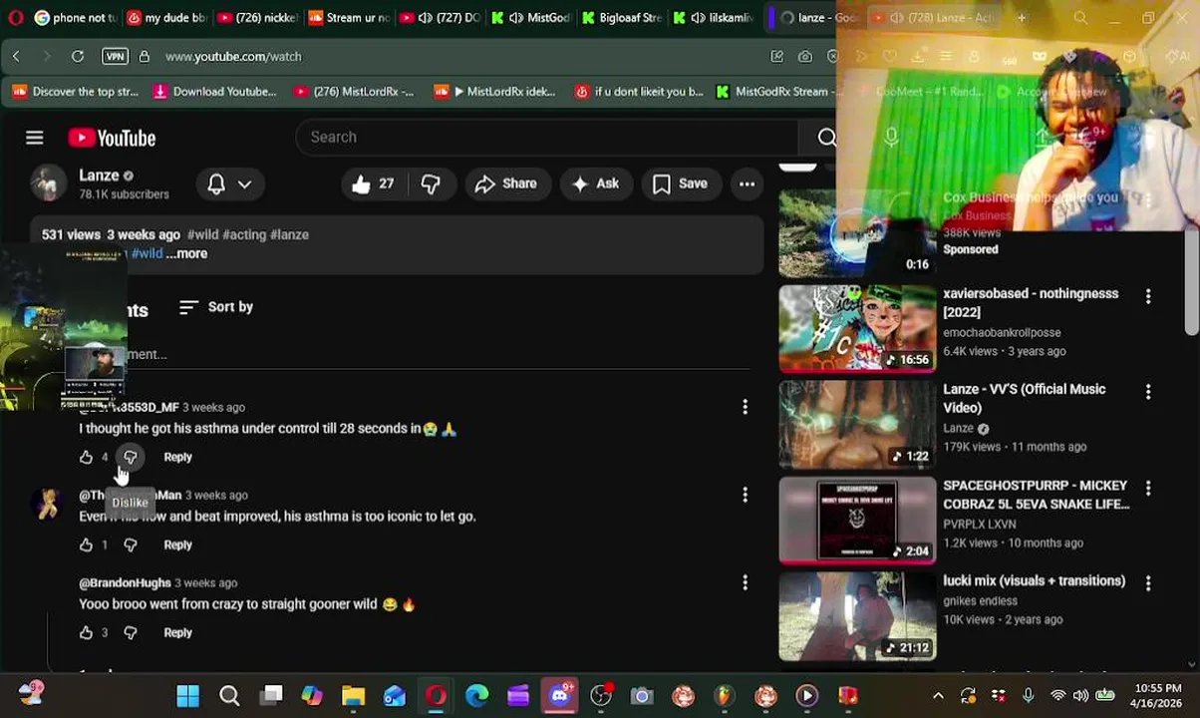Switch to '(726) nickkeh' YouTube tab
The width and height of the screenshot is (1200, 718).
[257, 18]
